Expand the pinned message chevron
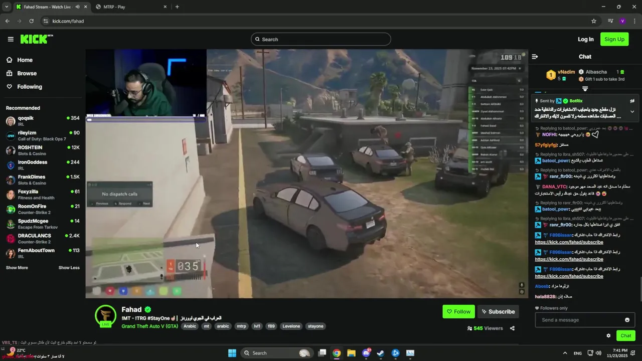The image size is (642, 361). [x=632, y=111]
